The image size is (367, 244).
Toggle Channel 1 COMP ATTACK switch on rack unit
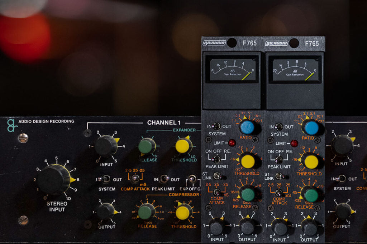click(x=135, y=179)
